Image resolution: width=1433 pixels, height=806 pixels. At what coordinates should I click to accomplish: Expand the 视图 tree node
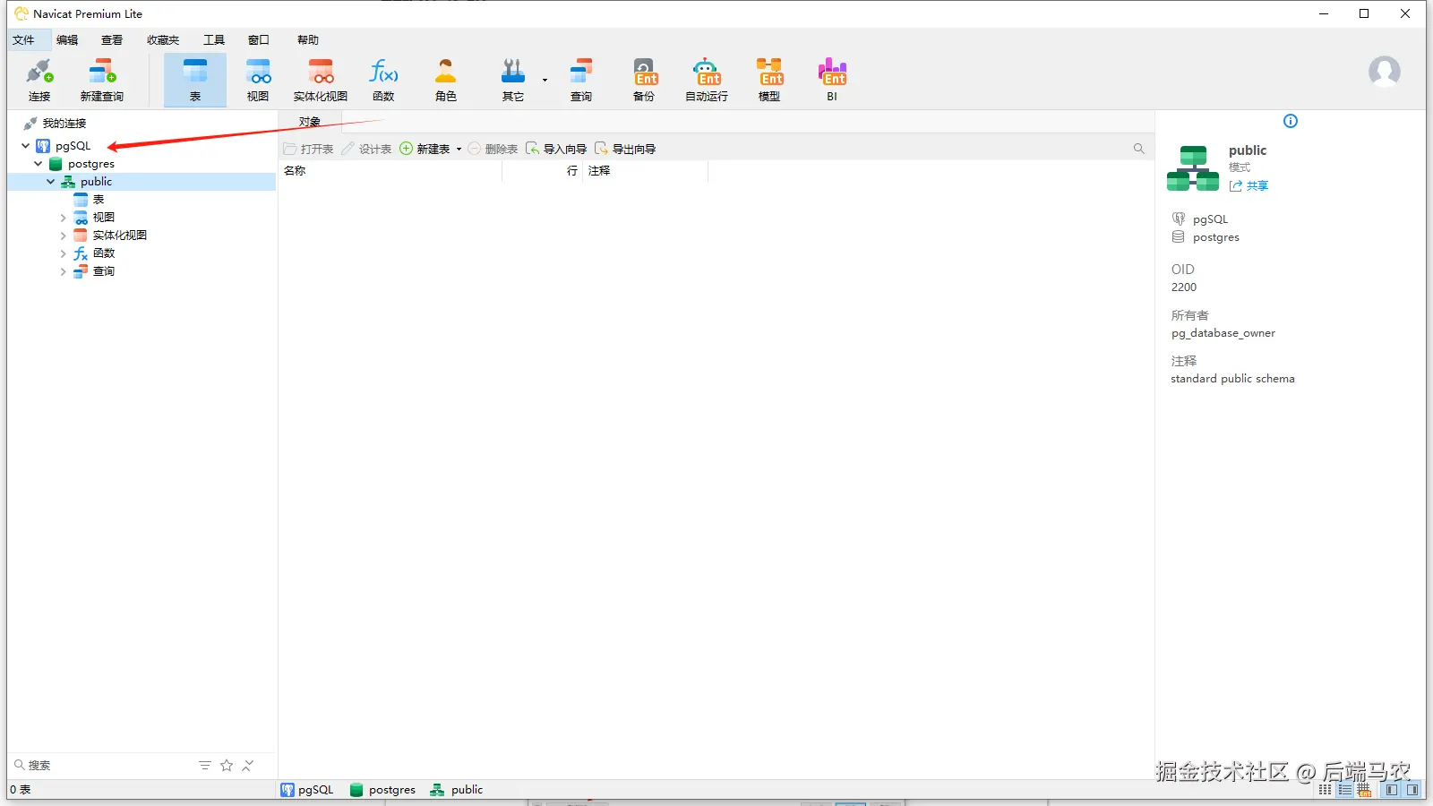click(x=63, y=218)
